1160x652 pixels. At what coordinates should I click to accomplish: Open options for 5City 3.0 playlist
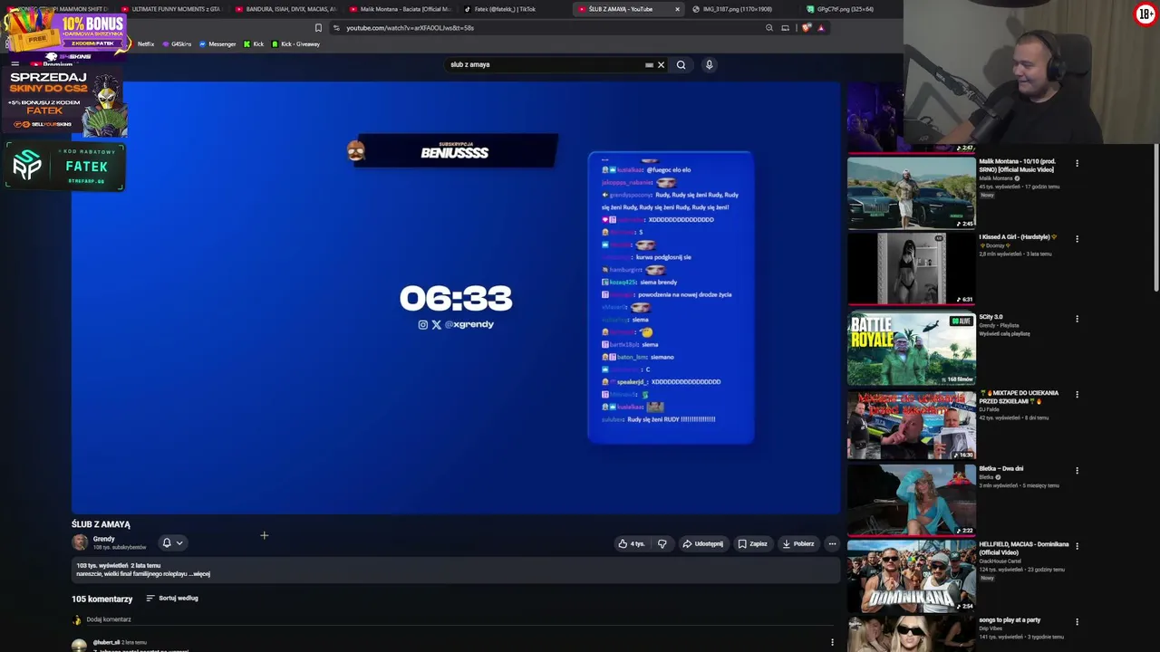(1077, 319)
